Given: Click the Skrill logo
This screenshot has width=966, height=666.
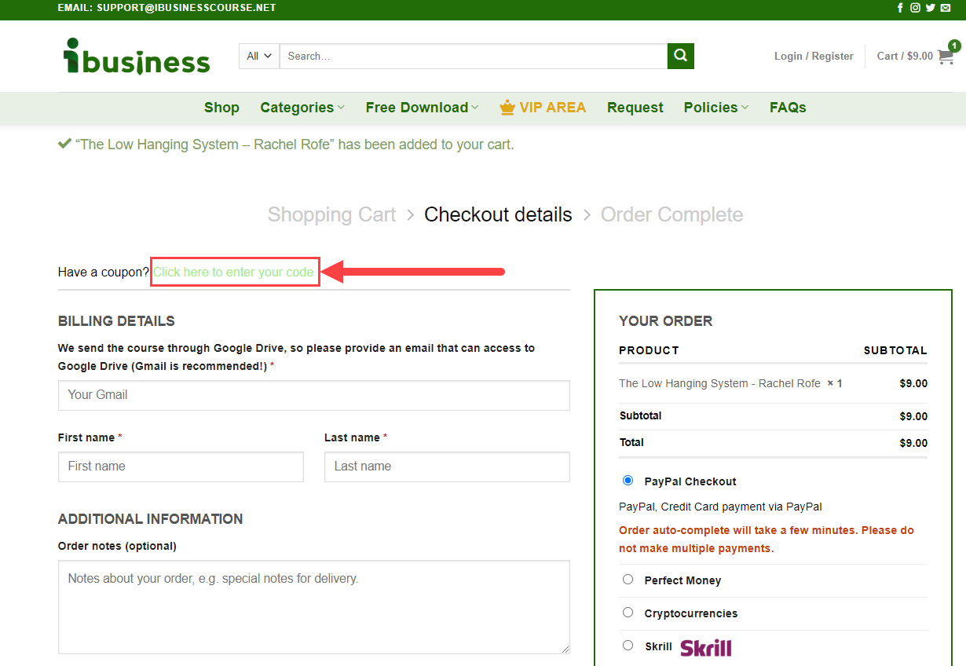Looking at the screenshot, I should (705, 647).
